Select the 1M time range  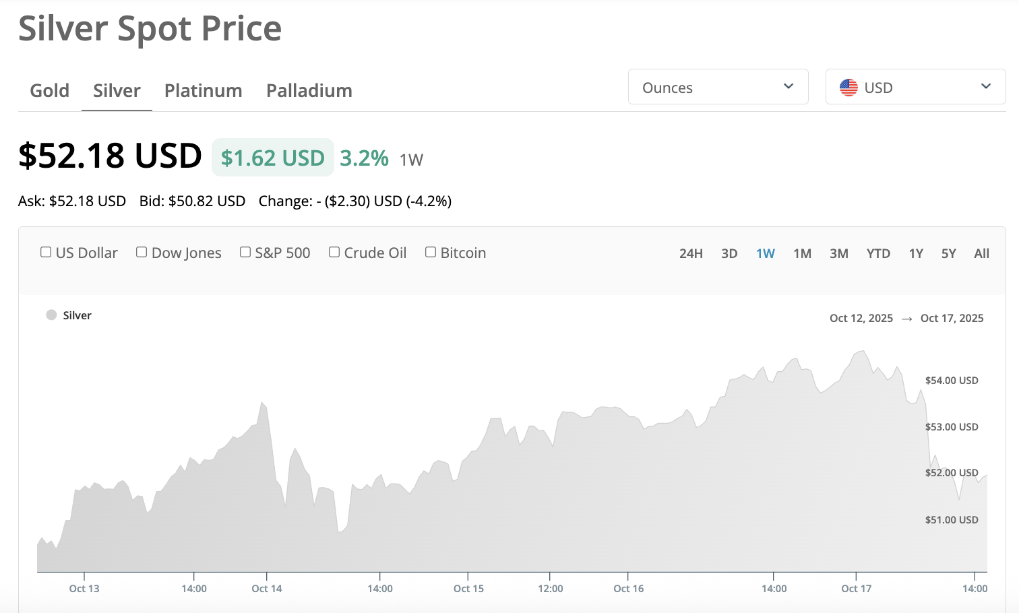click(x=802, y=253)
